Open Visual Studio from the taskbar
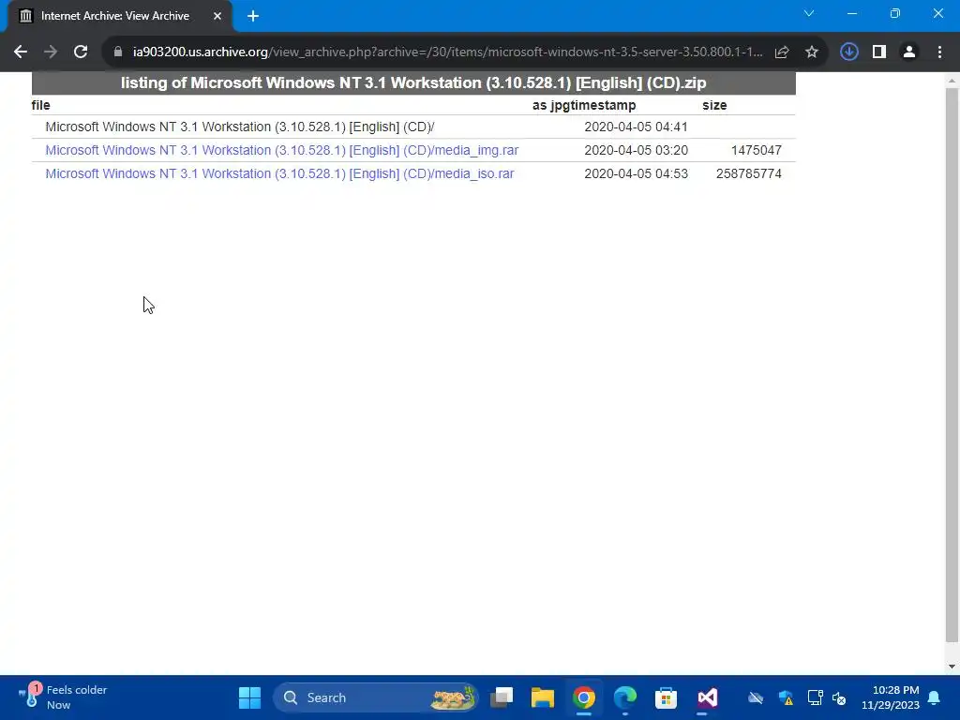 point(707,697)
